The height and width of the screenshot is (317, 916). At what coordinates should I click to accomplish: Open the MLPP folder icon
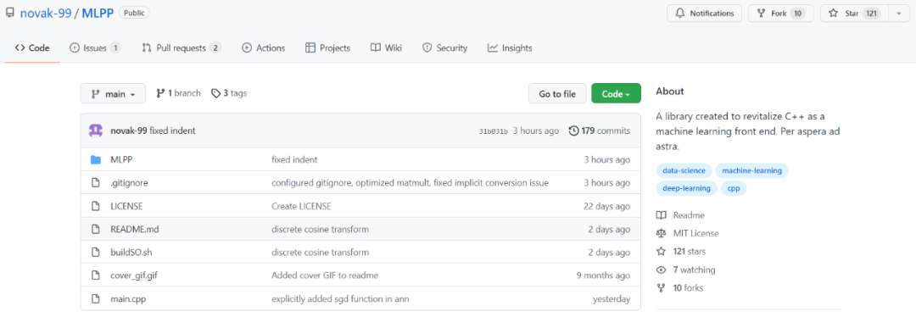(x=96, y=159)
